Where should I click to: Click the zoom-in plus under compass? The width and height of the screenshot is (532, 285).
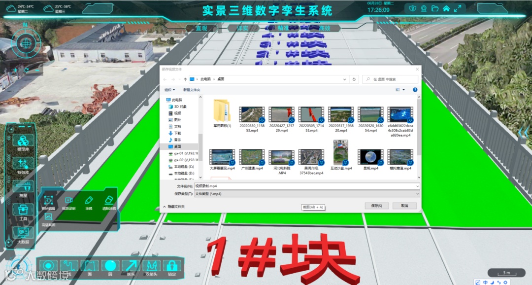[15, 71]
